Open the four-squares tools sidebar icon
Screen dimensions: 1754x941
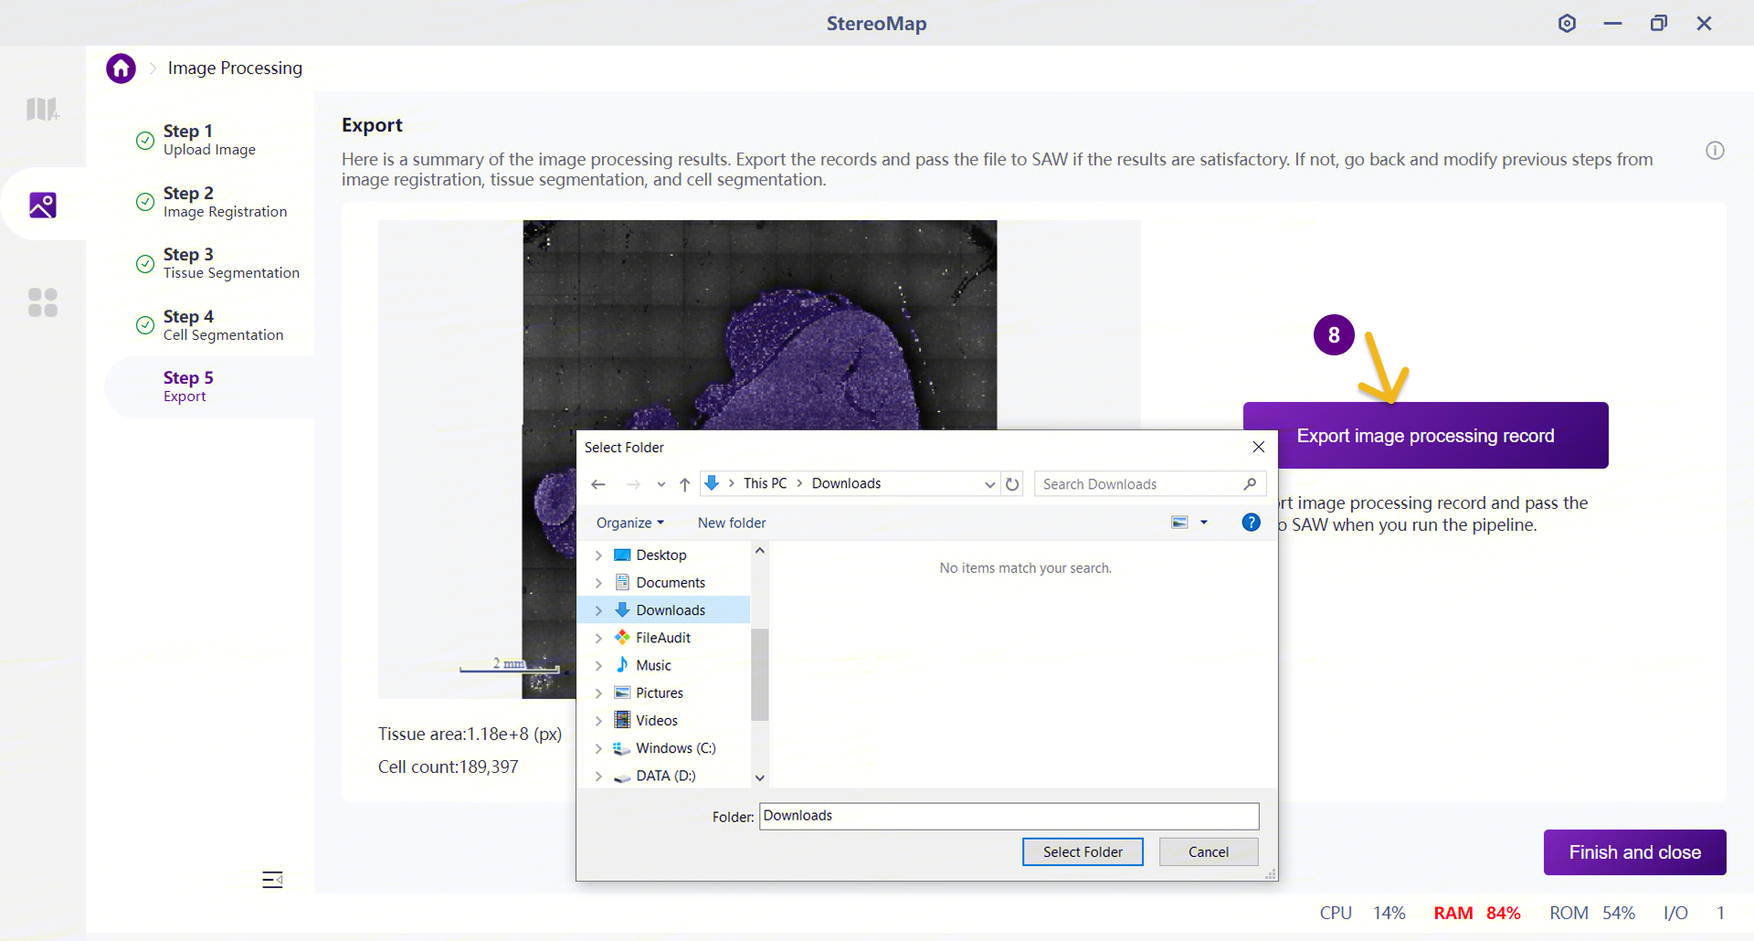click(42, 302)
